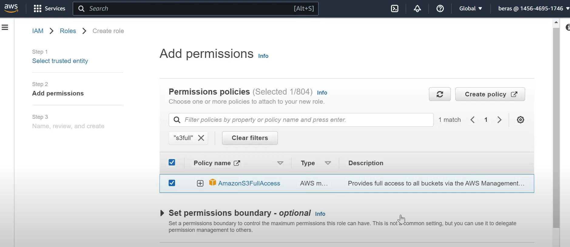Toggle the select-all policies header checkbox

click(x=172, y=163)
